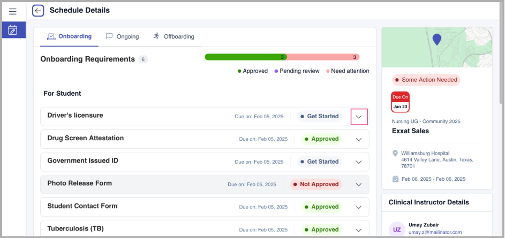505x238 pixels.
Task: Expand the Government Issued ID row
Action: [359, 162]
